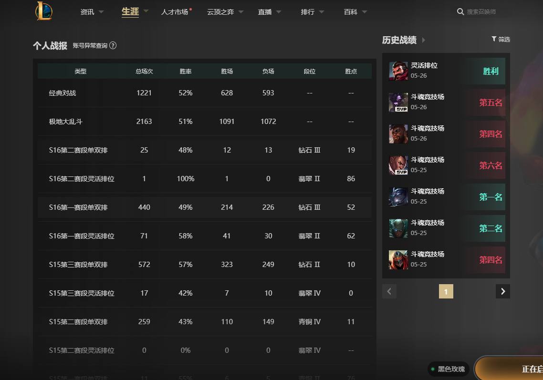Expand the 生涯 menu dropdown arrow
This screenshot has width=543, height=380.
click(146, 11)
